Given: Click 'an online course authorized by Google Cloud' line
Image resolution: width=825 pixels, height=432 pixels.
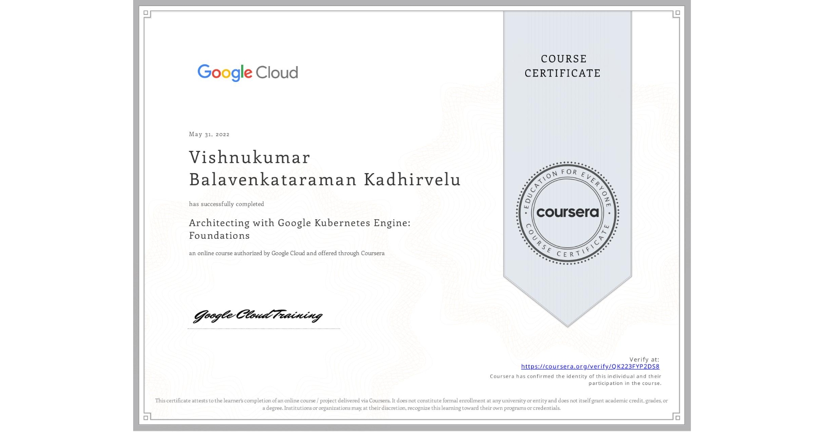Looking at the screenshot, I should pyautogui.click(x=287, y=253).
